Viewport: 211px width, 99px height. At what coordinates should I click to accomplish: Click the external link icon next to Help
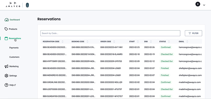tap(15, 85)
